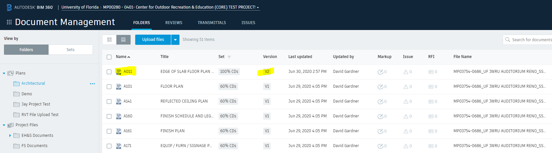Switch to thumbnail grid view
The width and height of the screenshot is (552, 153).
(109, 40)
